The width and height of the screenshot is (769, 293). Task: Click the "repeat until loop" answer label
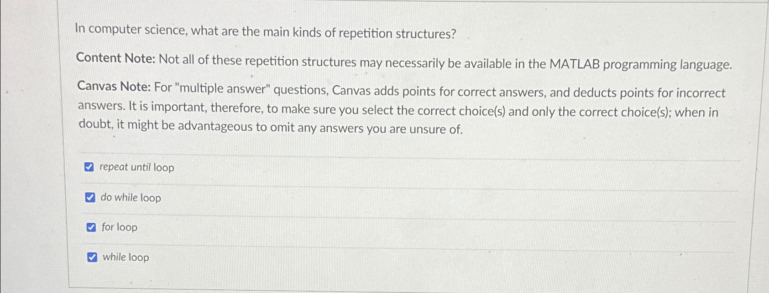click(137, 168)
